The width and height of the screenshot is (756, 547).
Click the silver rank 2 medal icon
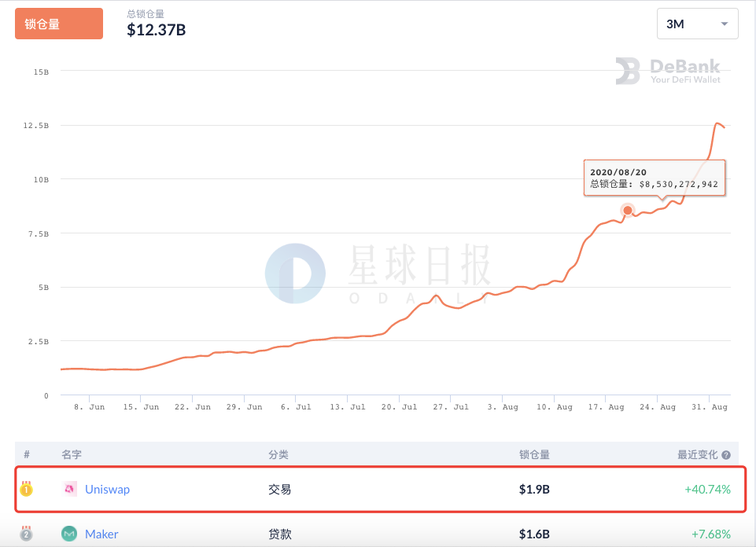point(27,534)
